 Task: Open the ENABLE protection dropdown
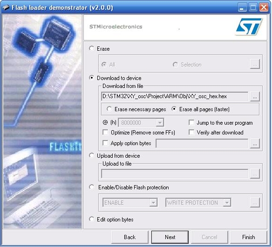pyautogui.click(x=153, y=202)
